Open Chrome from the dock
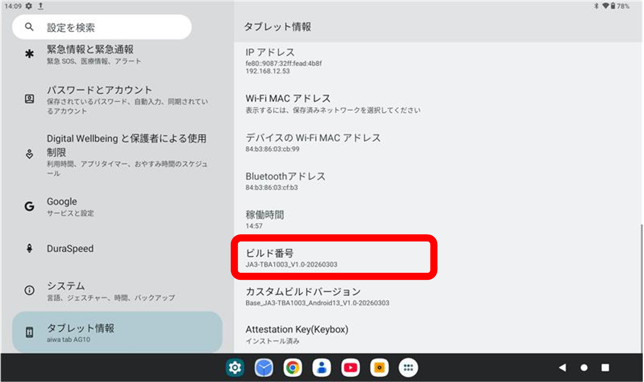 coord(293,367)
